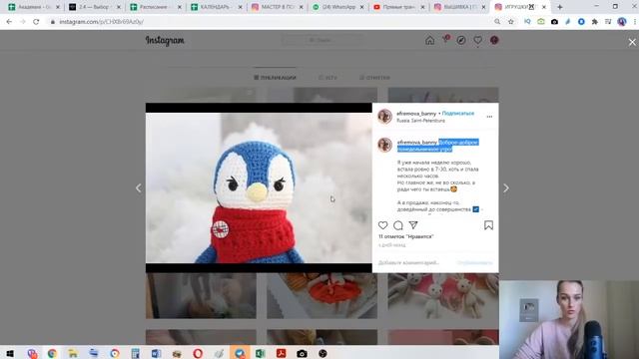Open File Explorer from the taskbar
This screenshot has height=359, width=639.
click(73, 353)
